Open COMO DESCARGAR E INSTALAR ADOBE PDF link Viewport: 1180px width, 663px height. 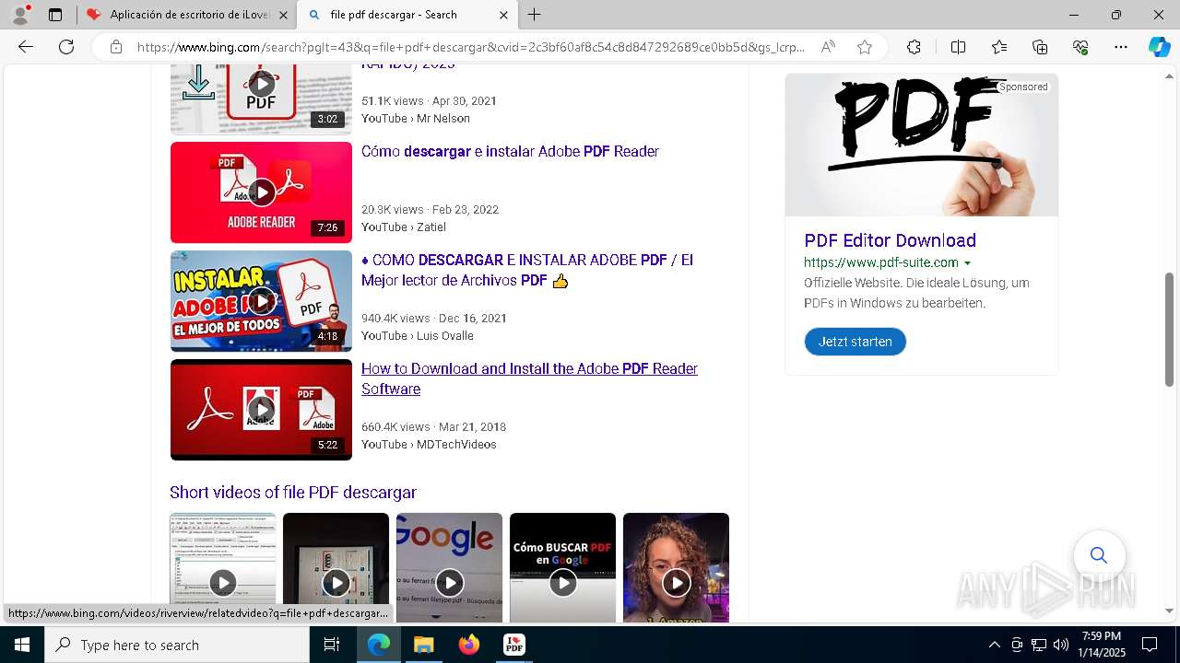tap(527, 270)
